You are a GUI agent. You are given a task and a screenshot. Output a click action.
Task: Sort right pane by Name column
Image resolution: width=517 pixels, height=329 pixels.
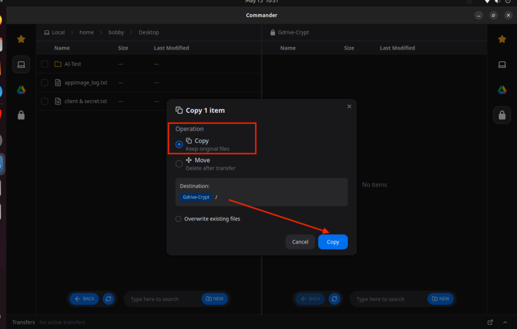click(288, 48)
